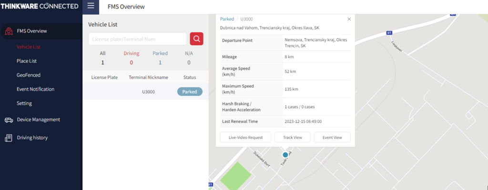488x190 pixels.
Task: Focus the License plate/Terminal Num search field
Action: coord(138,39)
